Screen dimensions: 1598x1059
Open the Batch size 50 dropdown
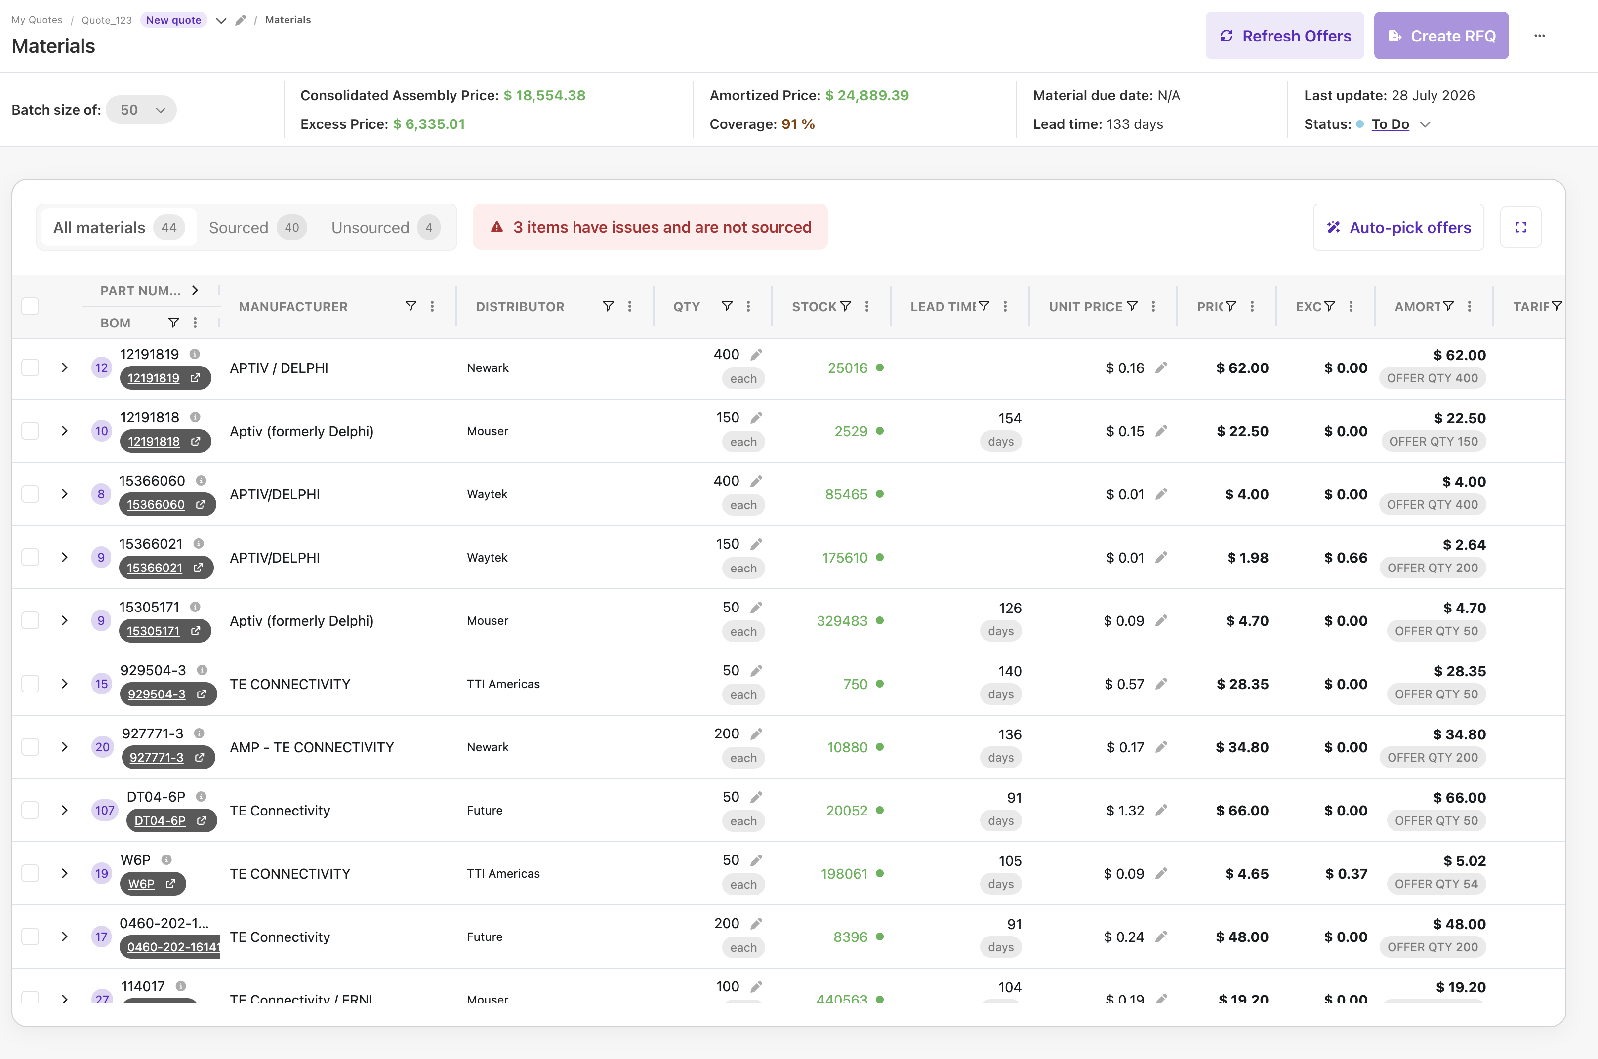(141, 110)
